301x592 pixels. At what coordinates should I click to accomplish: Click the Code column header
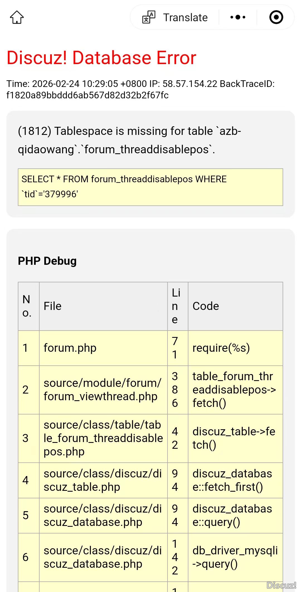[x=206, y=306]
